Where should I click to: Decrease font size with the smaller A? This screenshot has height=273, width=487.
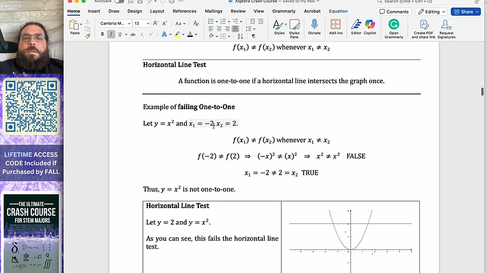[165, 23]
